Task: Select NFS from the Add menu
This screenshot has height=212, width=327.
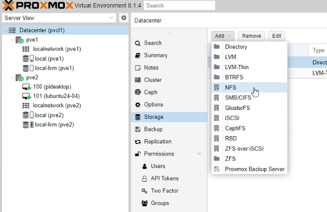Action: (250, 87)
